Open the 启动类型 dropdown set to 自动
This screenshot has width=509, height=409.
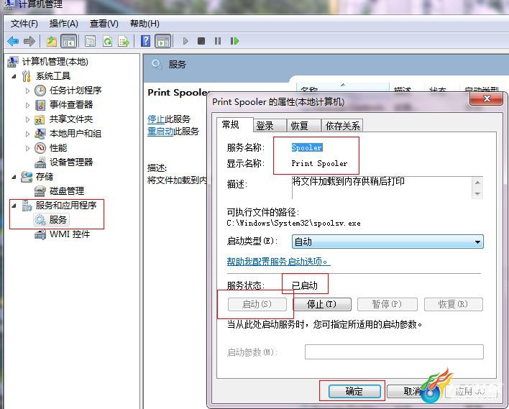[388, 242]
